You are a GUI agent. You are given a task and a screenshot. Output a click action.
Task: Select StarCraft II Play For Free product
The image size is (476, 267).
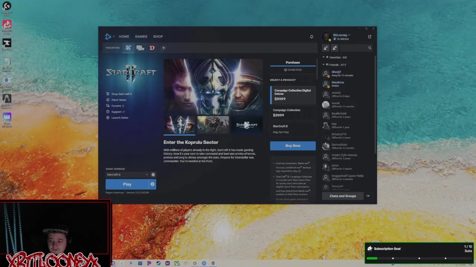pyautogui.click(x=293, y=129)
